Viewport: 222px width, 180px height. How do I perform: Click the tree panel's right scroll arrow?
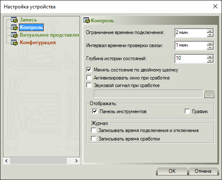pos(77,161)
